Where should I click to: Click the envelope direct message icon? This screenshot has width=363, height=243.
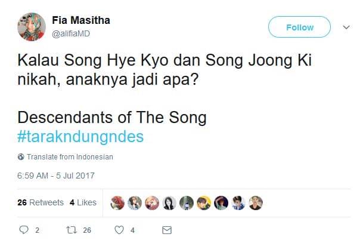(167, 229)
